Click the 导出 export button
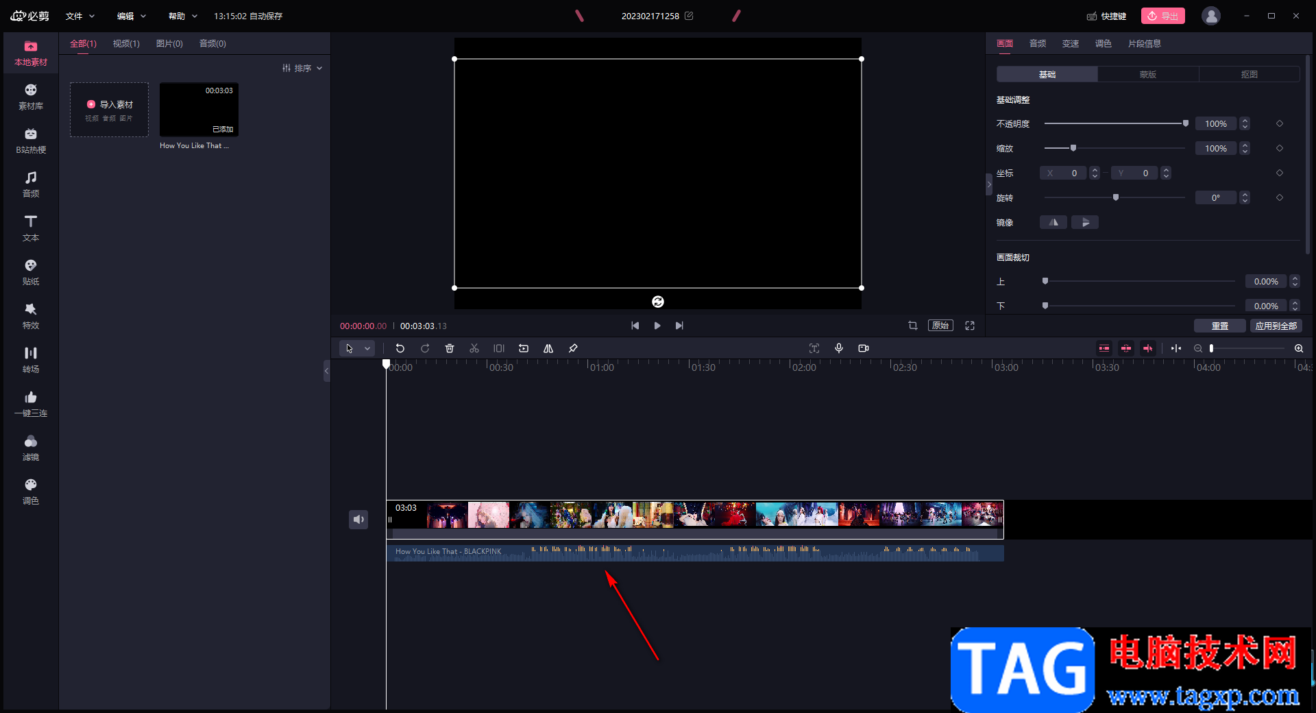This screenshot has width=1316, height=713. click(x=1163, y=16)
